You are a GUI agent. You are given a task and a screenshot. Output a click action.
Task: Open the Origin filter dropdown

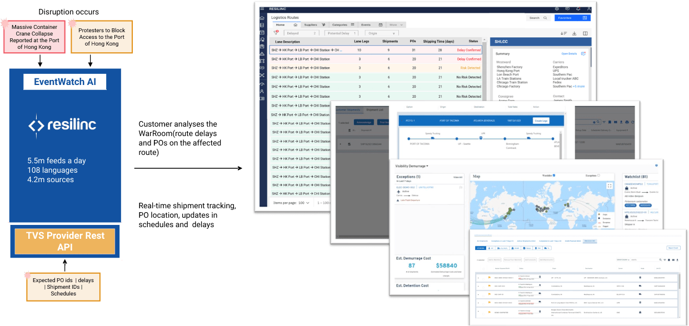click(x=381, y=33)
